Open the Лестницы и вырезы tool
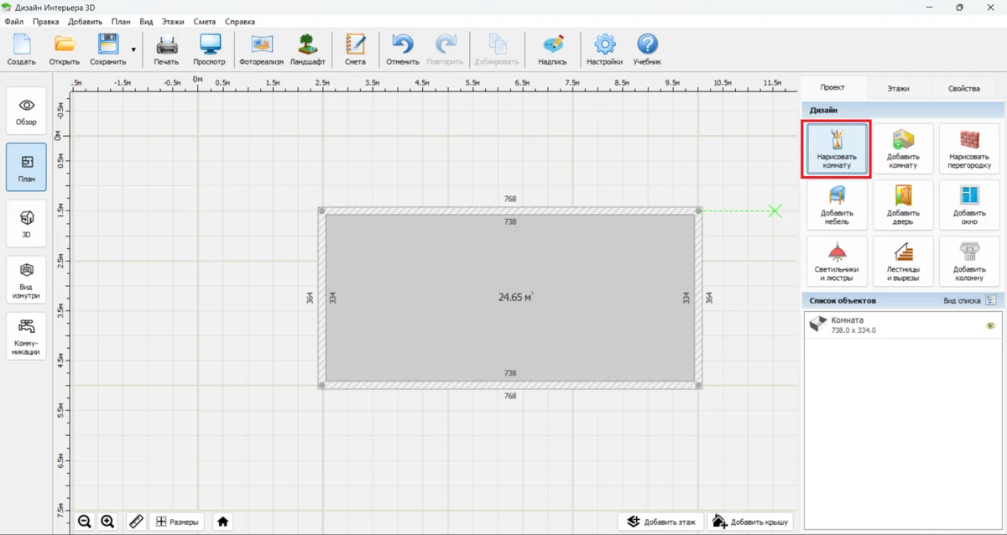 tap(903, 262)
